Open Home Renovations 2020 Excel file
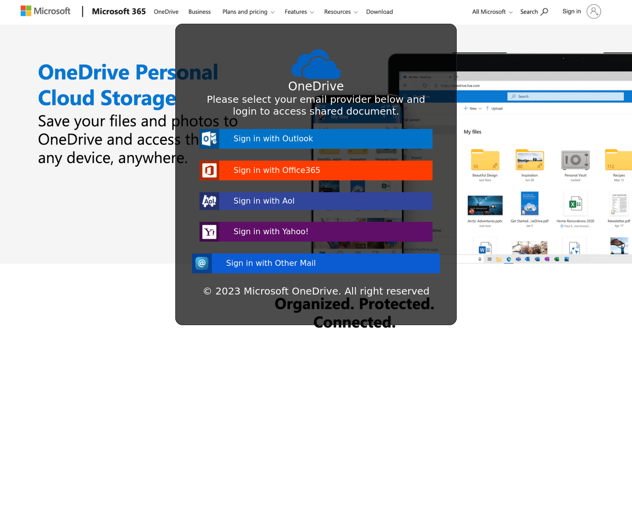632x506 pixels. pos(575,204)
